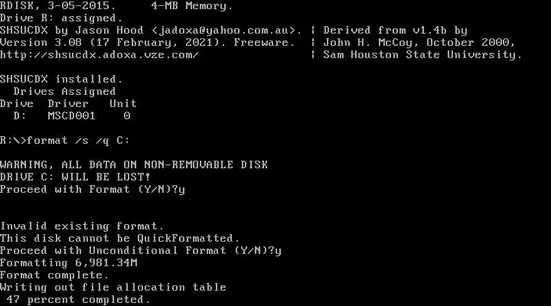The width and height of the screenshot is (551, 306).
Task: Click the 'Version 3.08' text
Action: [x=41, y=43]
